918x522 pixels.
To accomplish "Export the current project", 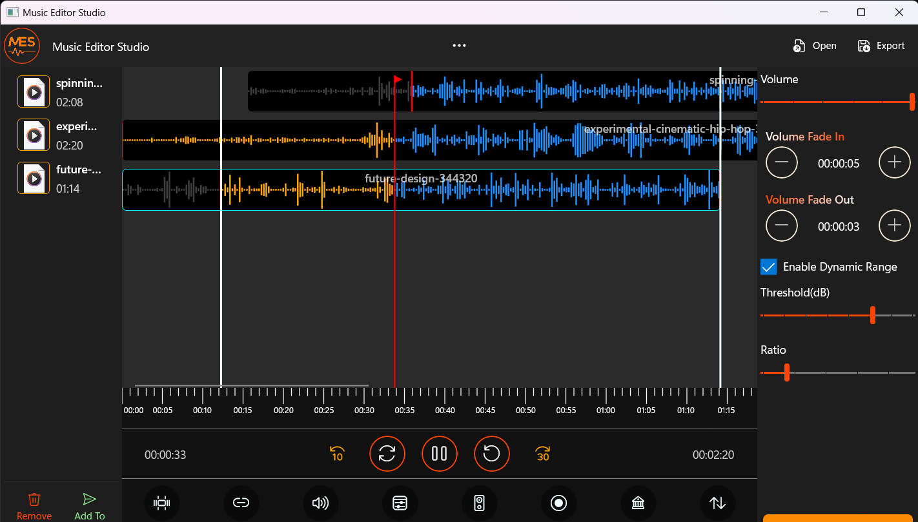I will coord(881,45).
